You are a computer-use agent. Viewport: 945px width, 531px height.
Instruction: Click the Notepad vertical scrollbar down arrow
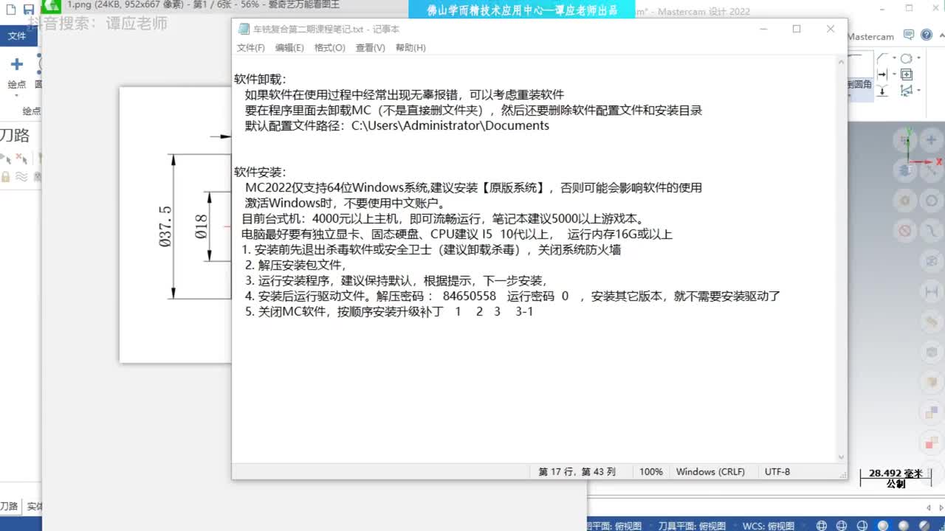[x=841, y=457]
